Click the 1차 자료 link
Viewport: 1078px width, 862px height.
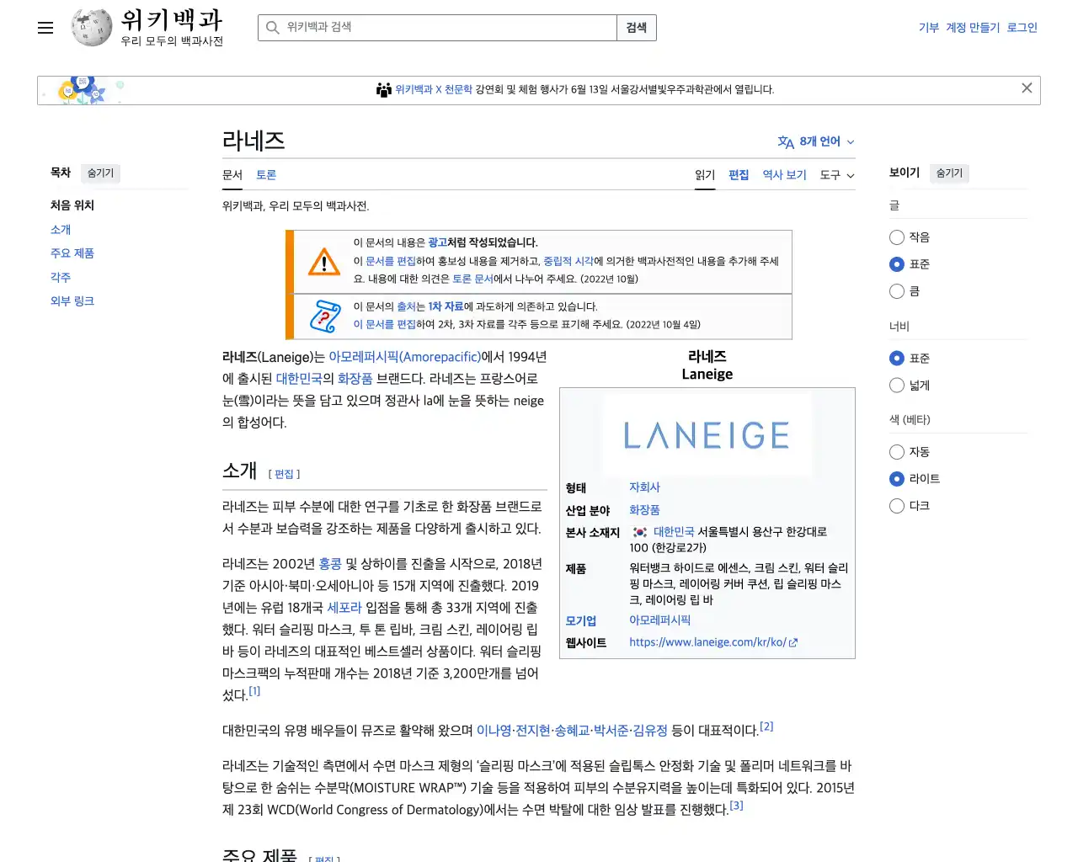446,307
